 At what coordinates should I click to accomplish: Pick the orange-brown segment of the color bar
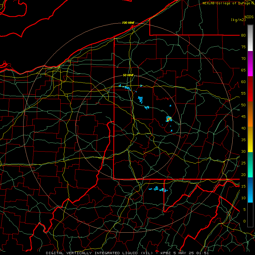(250, 114)
